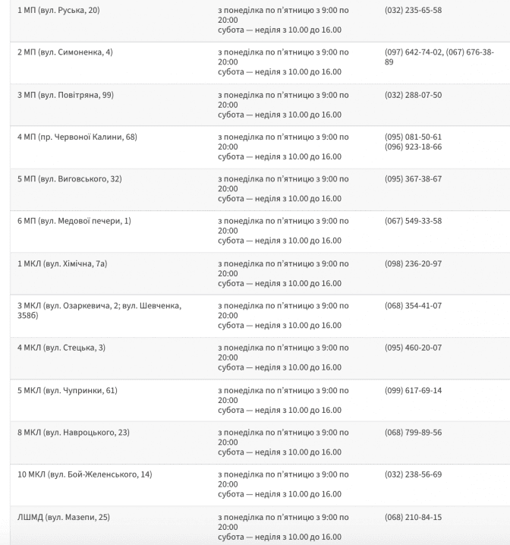Click phone number (095) 460-20-07

point(413,348)
